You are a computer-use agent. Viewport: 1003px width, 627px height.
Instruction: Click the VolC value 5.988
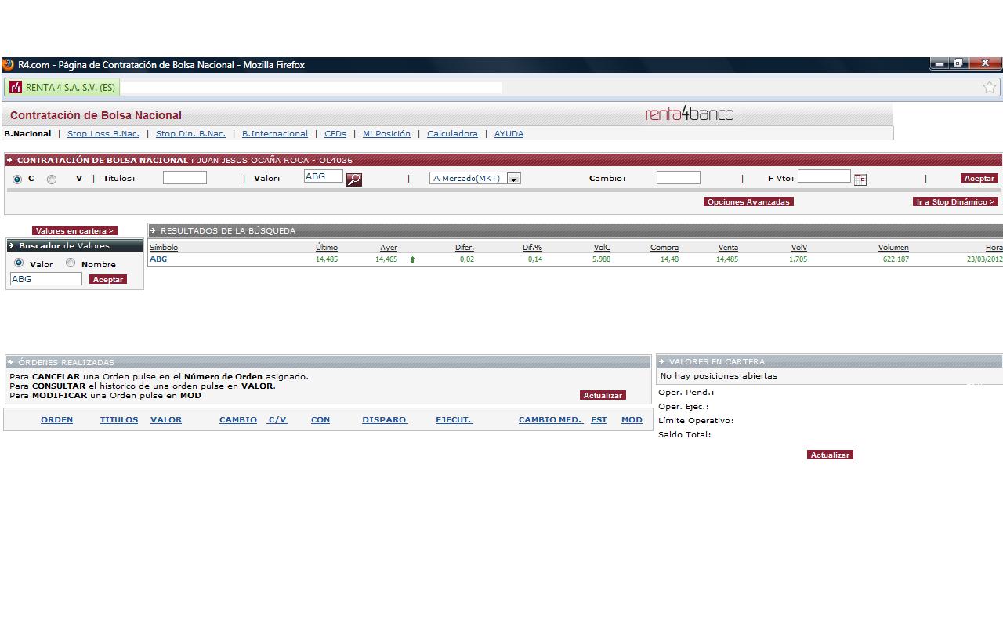601,259
